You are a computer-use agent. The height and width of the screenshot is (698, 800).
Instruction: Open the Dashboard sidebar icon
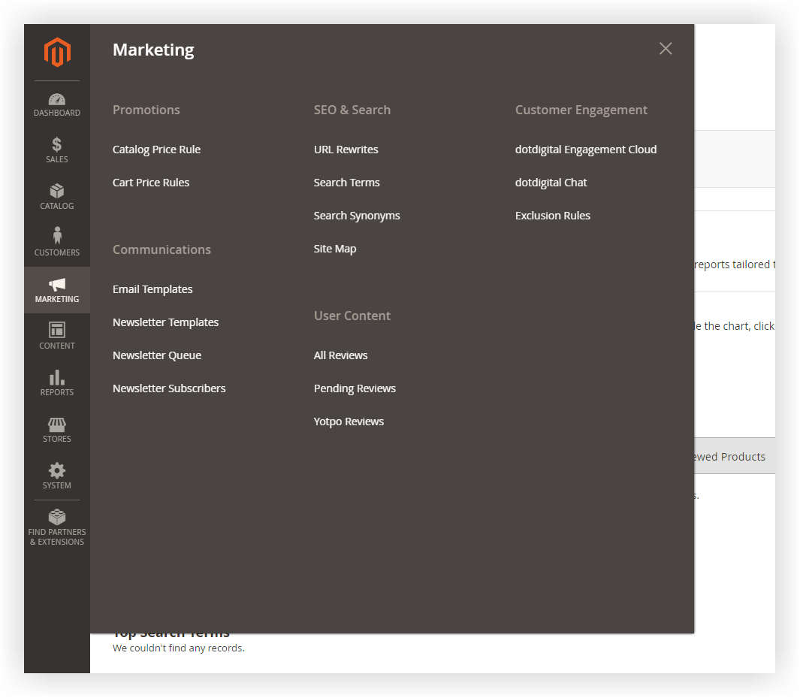point(57,99)
